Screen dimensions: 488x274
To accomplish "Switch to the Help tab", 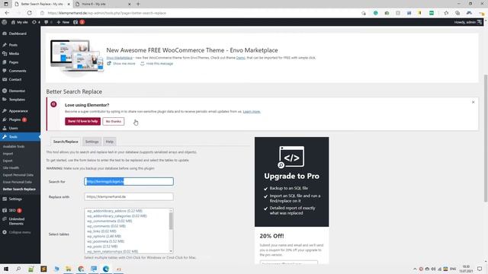I will (x=110, y=142).
